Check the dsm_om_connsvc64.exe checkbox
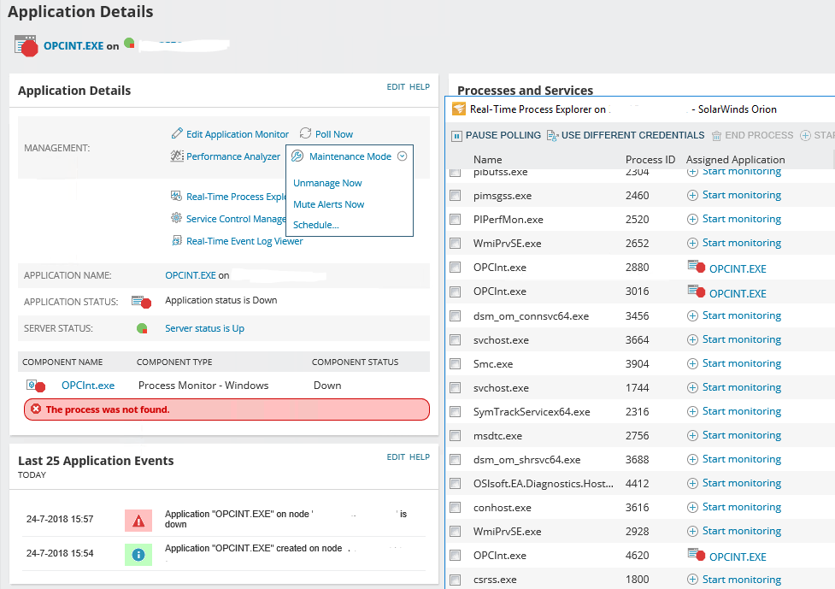Screen dimensions: 835x589 coord(456,315)
